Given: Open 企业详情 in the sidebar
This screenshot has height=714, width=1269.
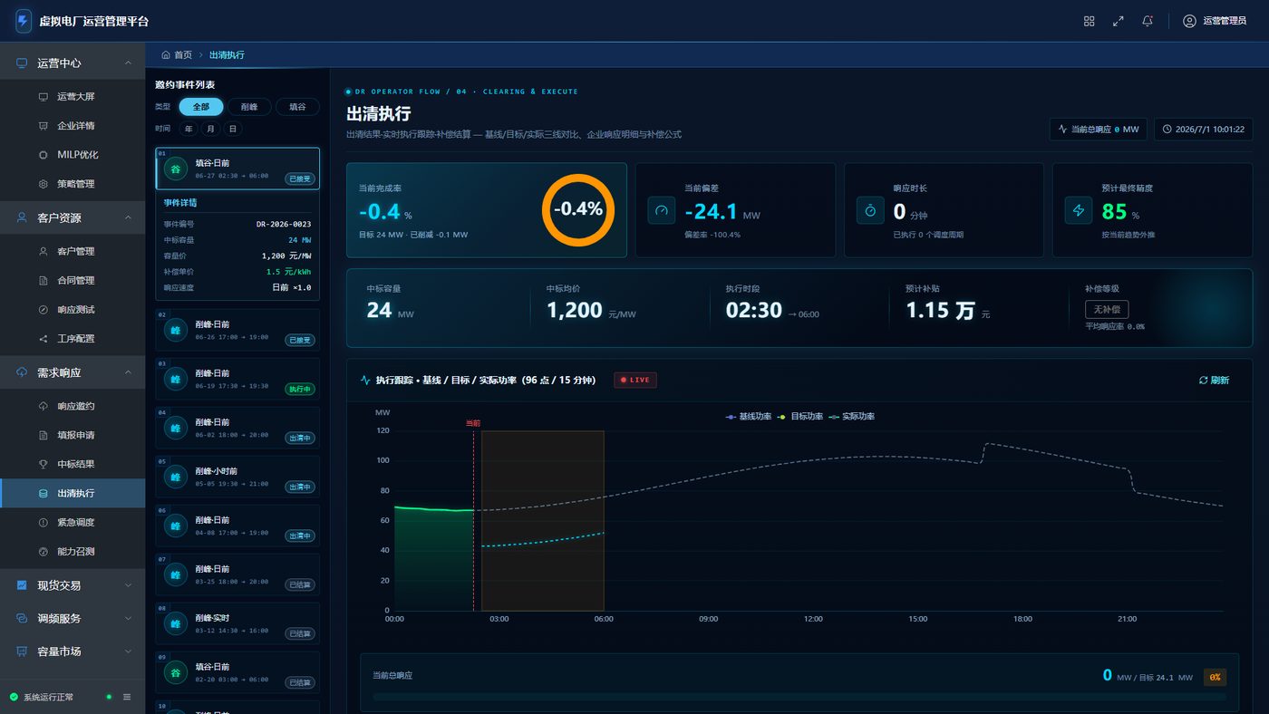Looking at the screenshot, I should (73, 125).
